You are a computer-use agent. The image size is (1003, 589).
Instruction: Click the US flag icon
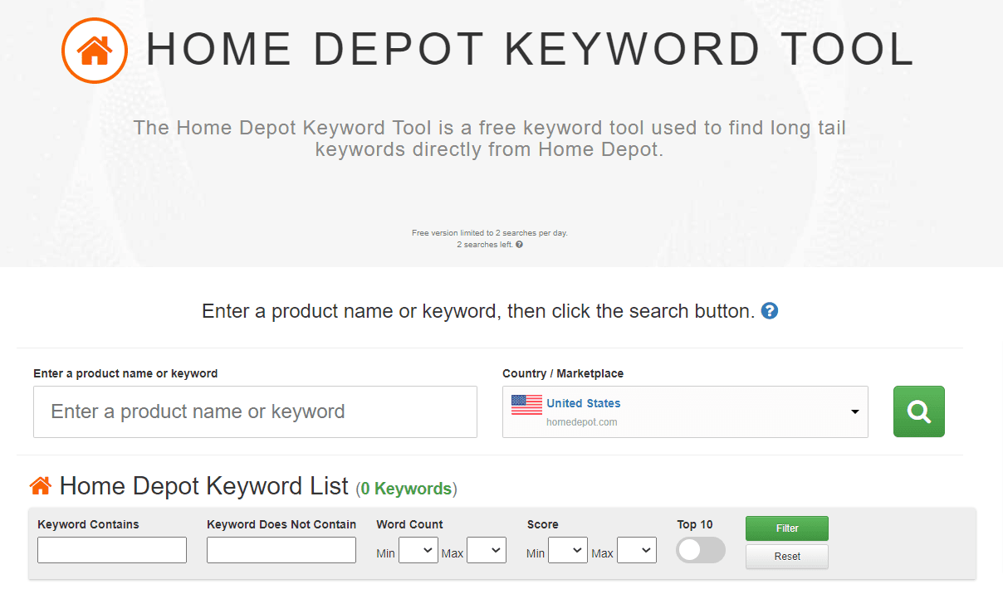(x=526, y=405)
